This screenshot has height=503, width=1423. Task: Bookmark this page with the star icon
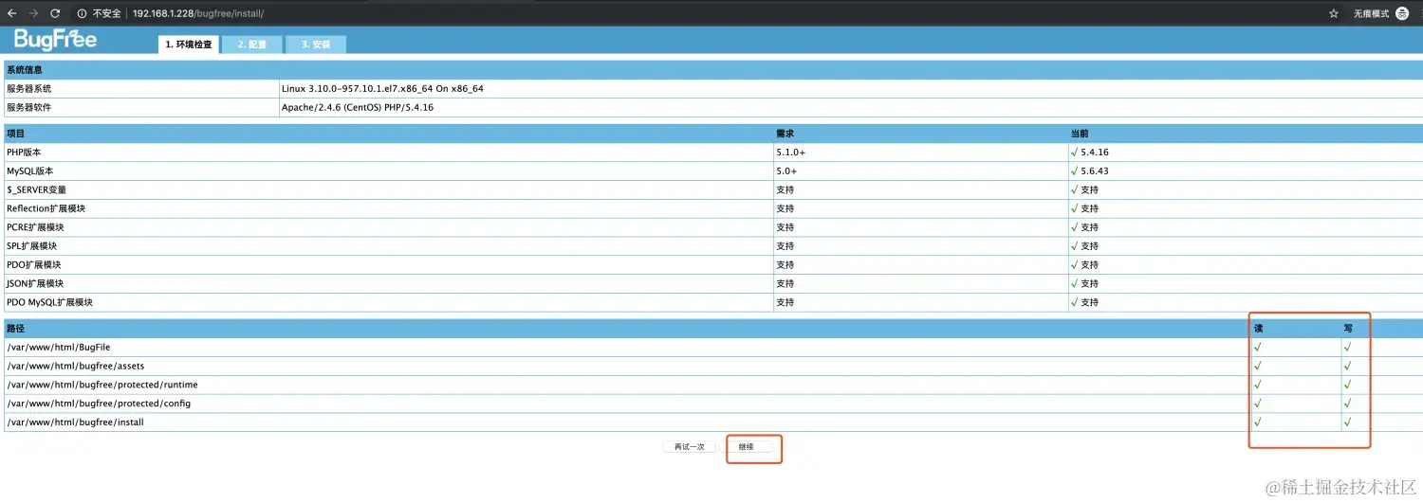(x=1334, y=13)
